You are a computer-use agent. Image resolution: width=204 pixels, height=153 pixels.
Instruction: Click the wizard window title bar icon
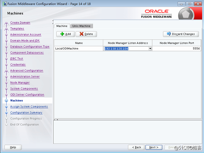[4, 4]
